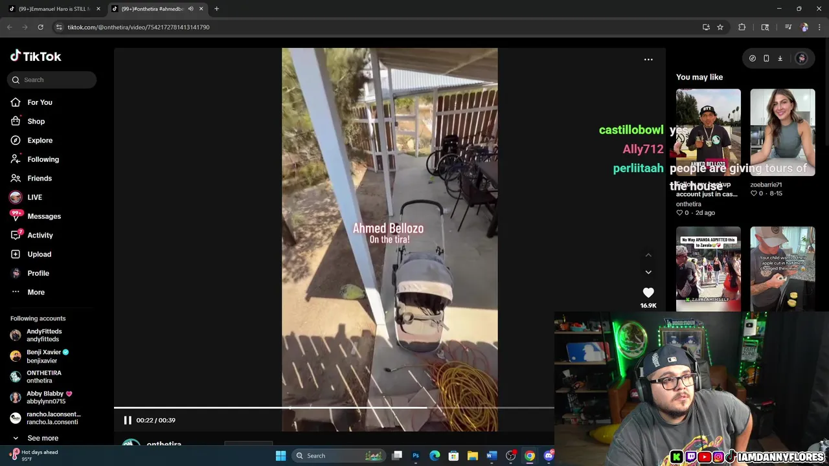Open Photoshop from taskbar
829x466 pixels.
(416, 456)
